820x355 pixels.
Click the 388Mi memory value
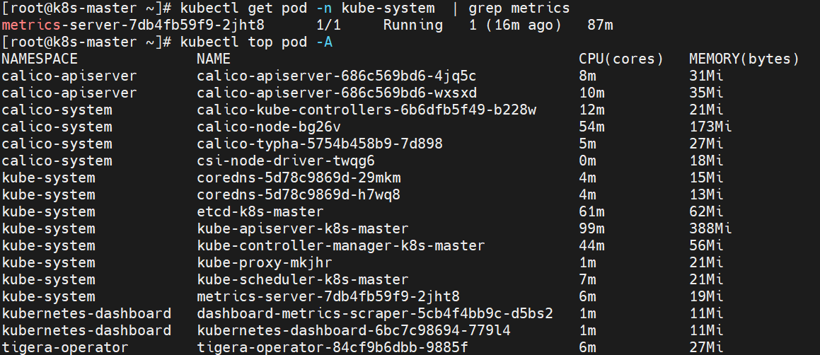710,229
